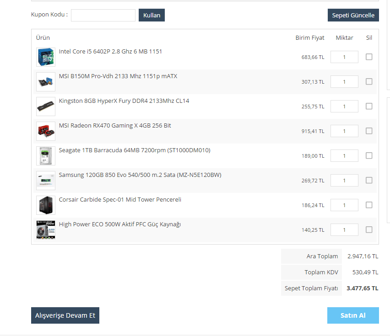Image resolution: width=390 pixels, height=336 pixels.
Task: Click the Miktar field for MSI B150M
Action: [344, 82]
